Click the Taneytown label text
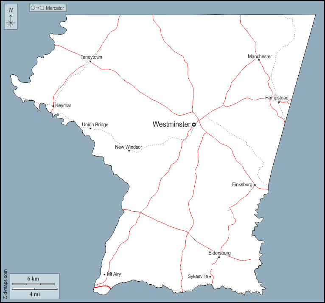Image resolution: width=325 pixels, height=303 pixels. click(x=91, y=57)
